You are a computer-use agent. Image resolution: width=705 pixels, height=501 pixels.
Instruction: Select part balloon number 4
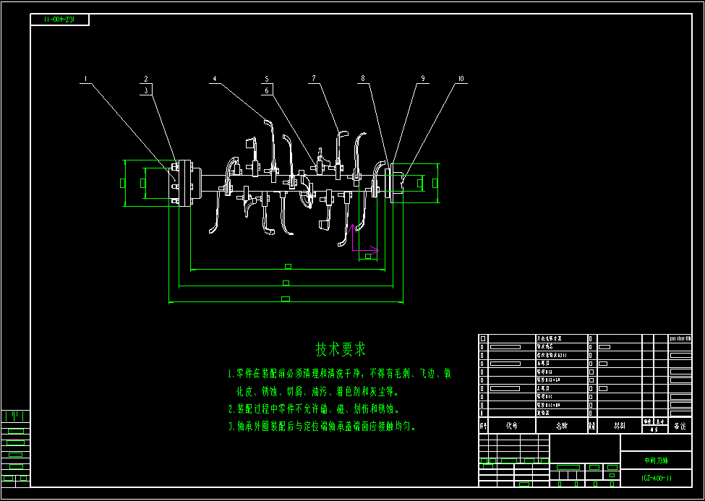pos(215,79)
